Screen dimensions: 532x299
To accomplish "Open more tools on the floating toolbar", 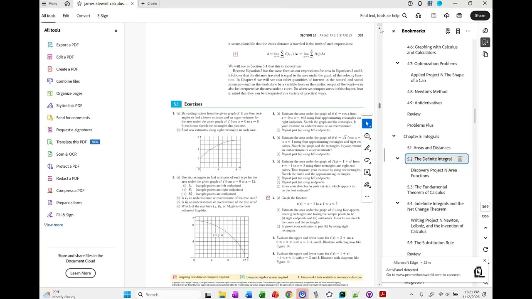I will (x=367, y=196).
